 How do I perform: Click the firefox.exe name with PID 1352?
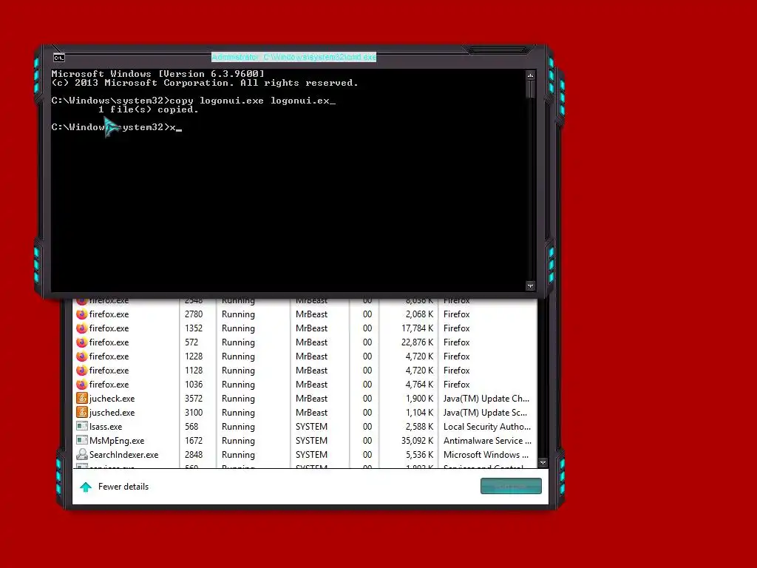tap(109, 328)
